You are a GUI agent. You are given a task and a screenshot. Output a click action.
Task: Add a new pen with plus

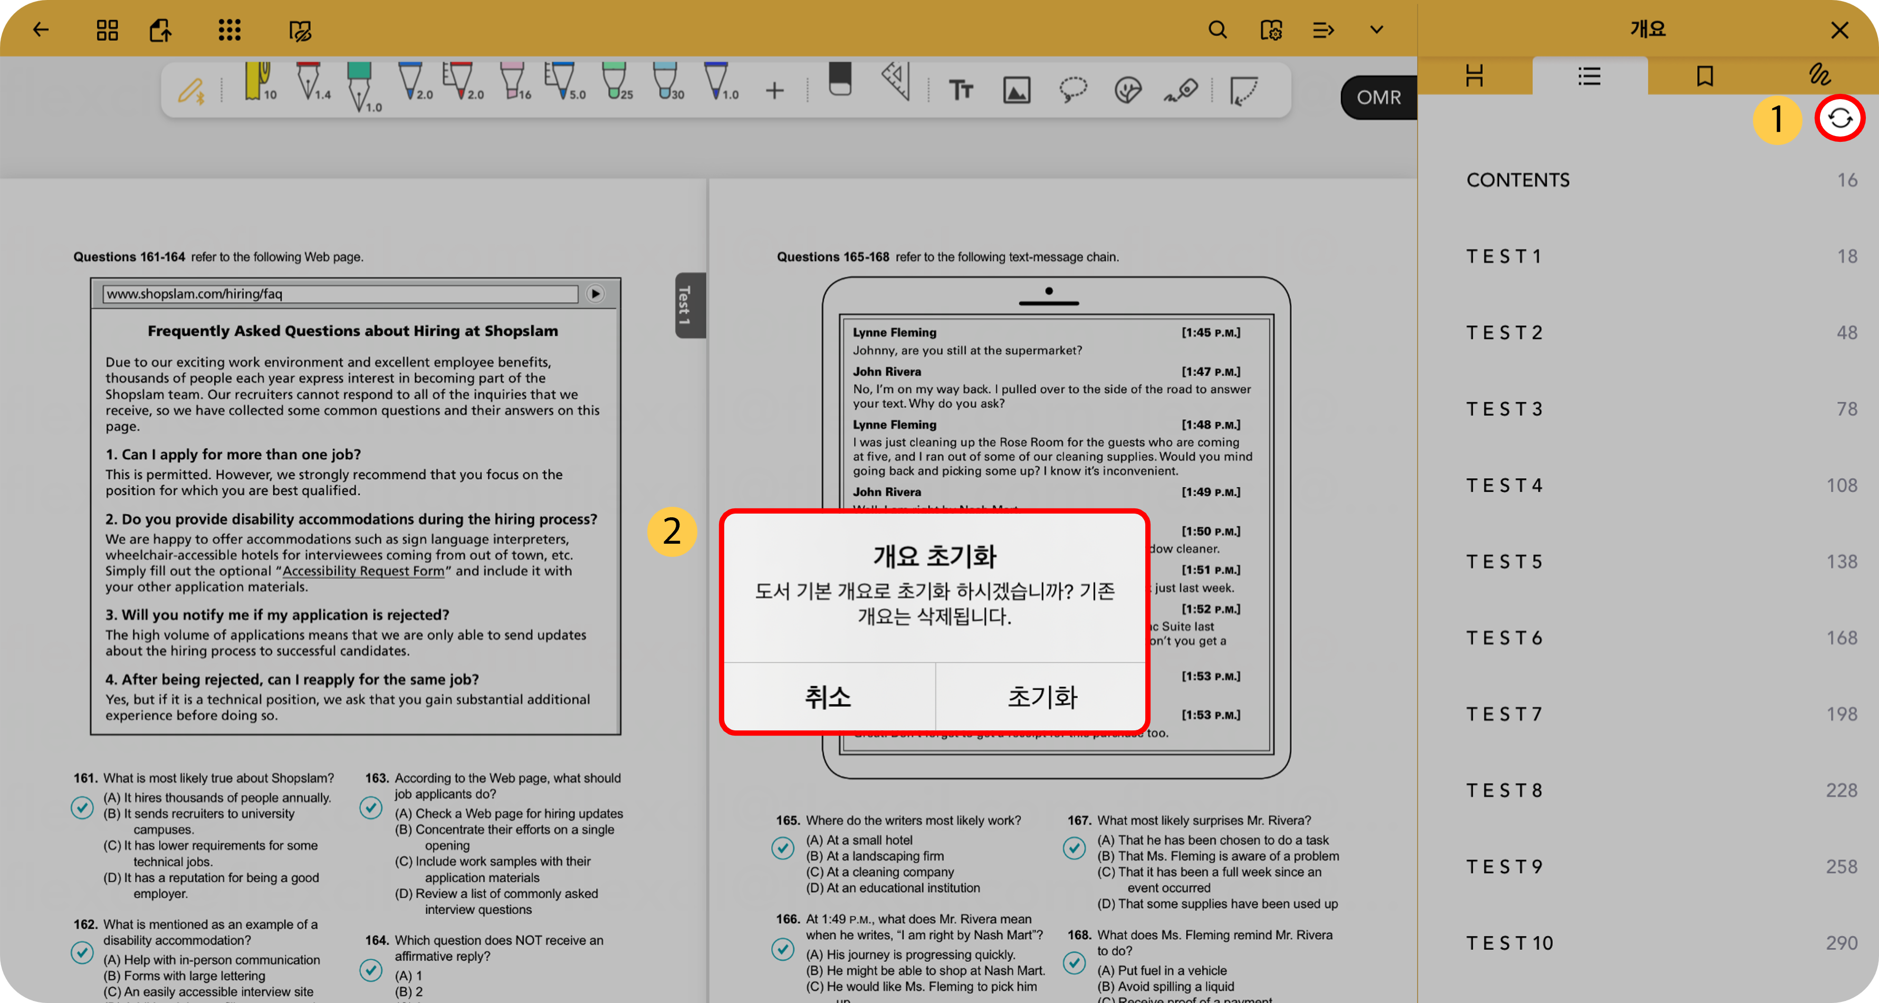774,90
